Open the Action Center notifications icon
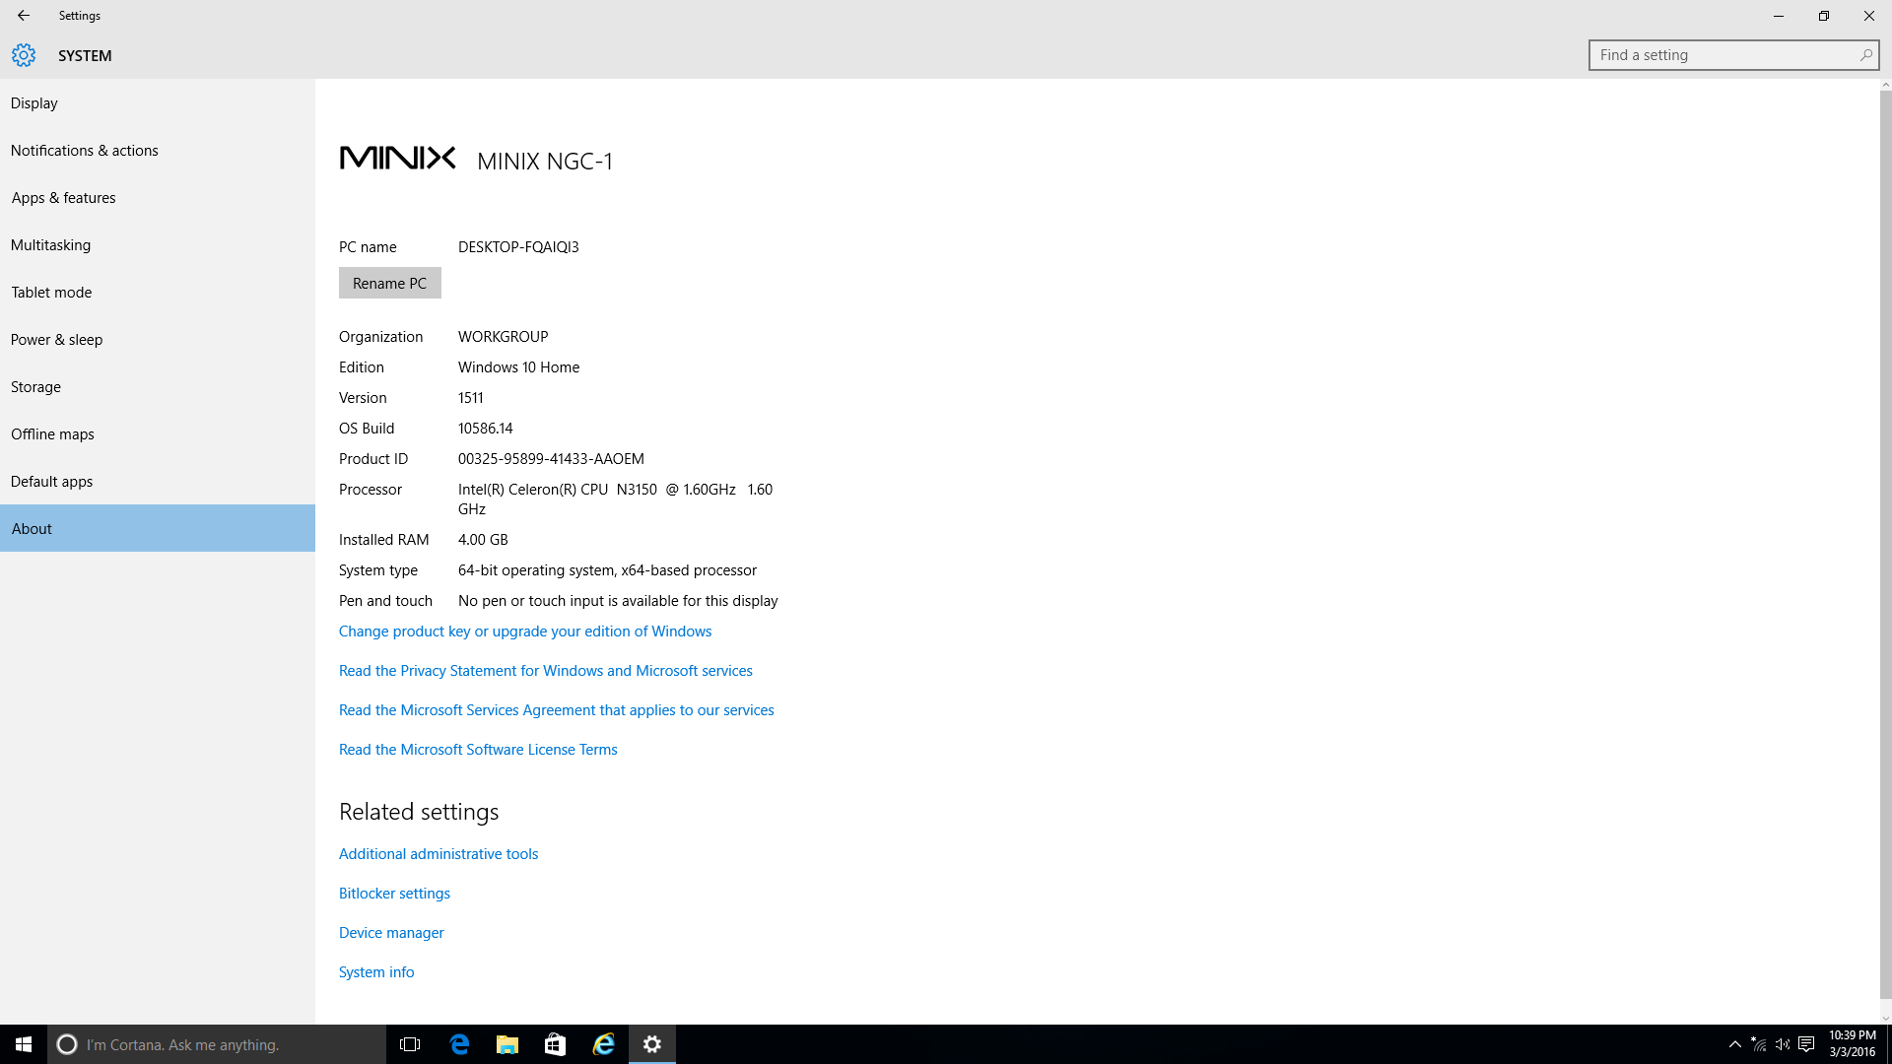1892x1064 pixels. tap(1806, 1044)
